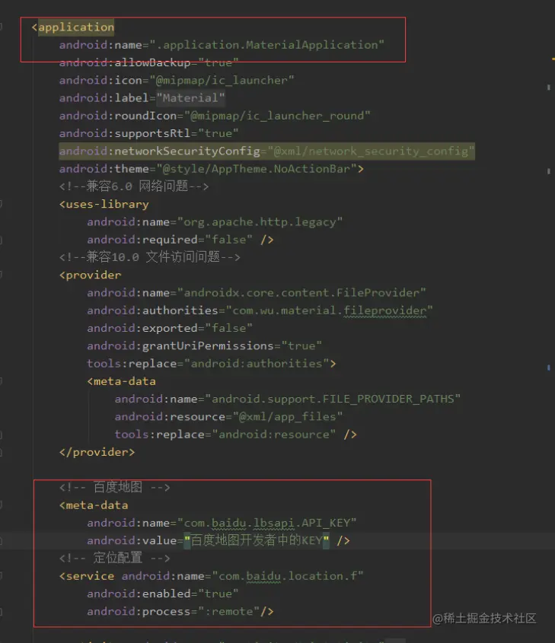555x643 pixels.
Task: Click the tools:replace="android:resource" line
Action: click(235, 435)
